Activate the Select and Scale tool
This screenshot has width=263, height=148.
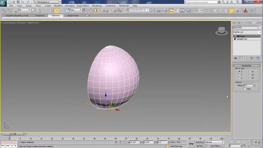point(67,11)
